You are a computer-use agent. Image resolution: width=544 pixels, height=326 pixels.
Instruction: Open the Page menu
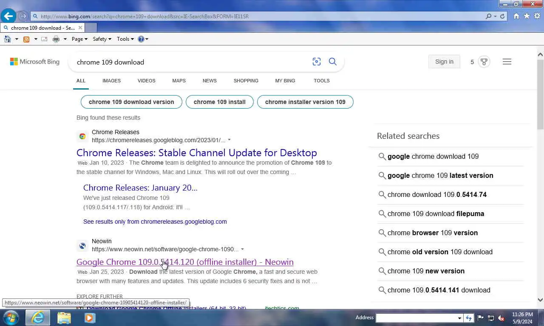click(79, 39)
